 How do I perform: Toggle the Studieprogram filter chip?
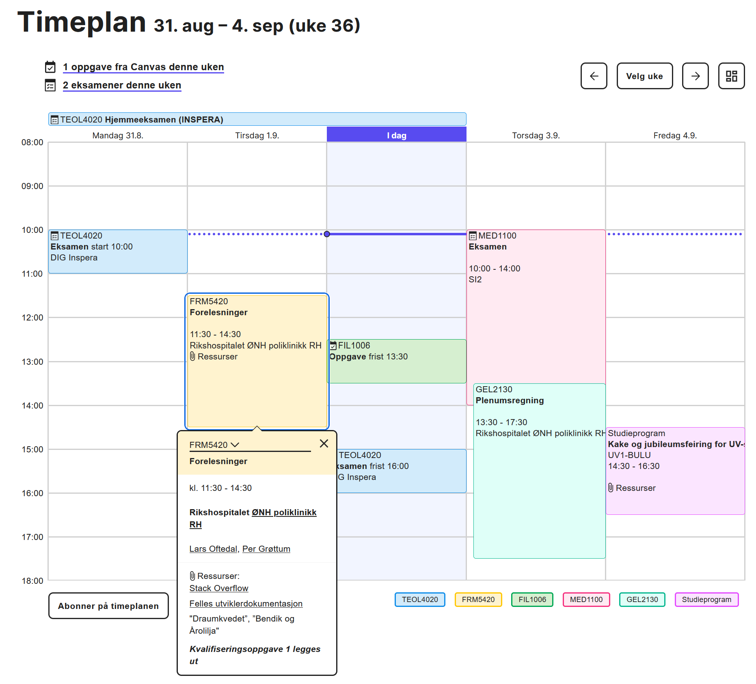tap(706, 600)
